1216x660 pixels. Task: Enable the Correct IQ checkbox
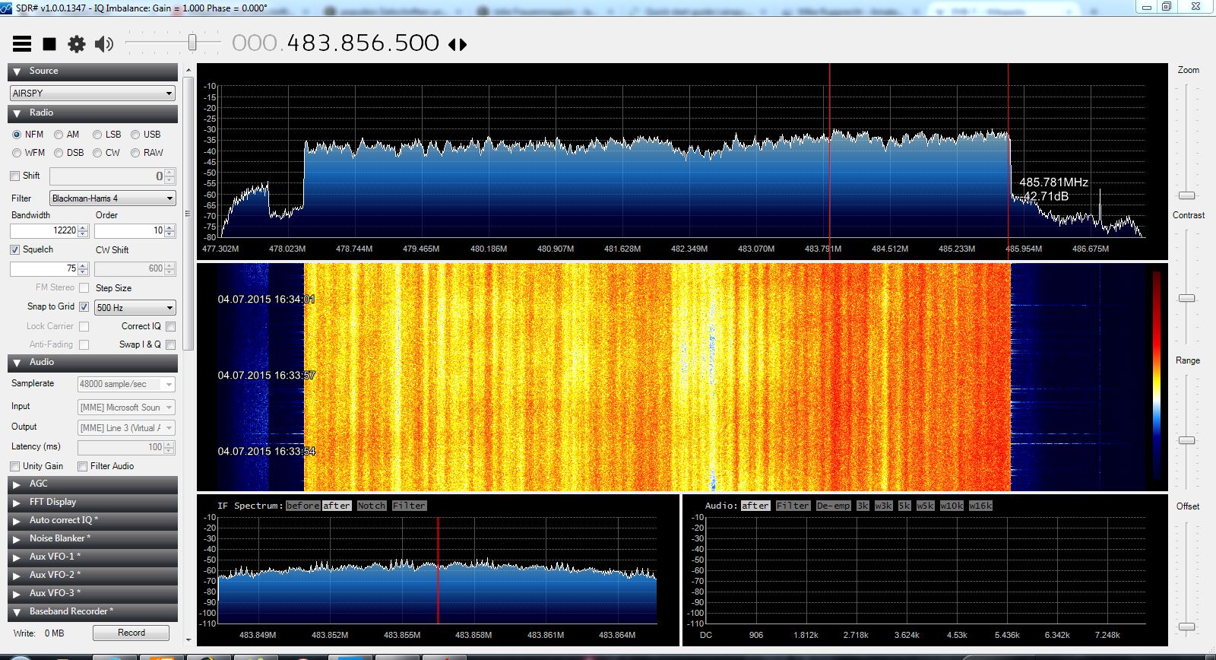(170, 326)
